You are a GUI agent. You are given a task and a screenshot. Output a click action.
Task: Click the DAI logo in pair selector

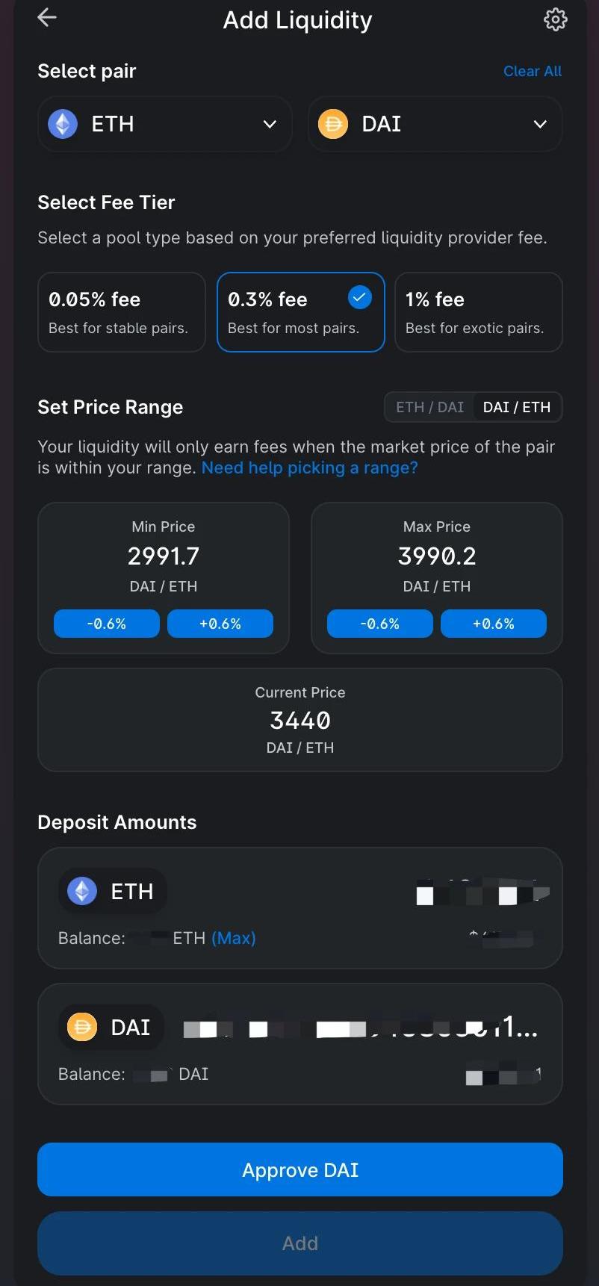click(333, 124)
